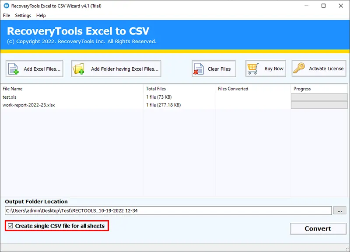Click the Clear Files document icon
350x252 pixels.
point(199,69)
